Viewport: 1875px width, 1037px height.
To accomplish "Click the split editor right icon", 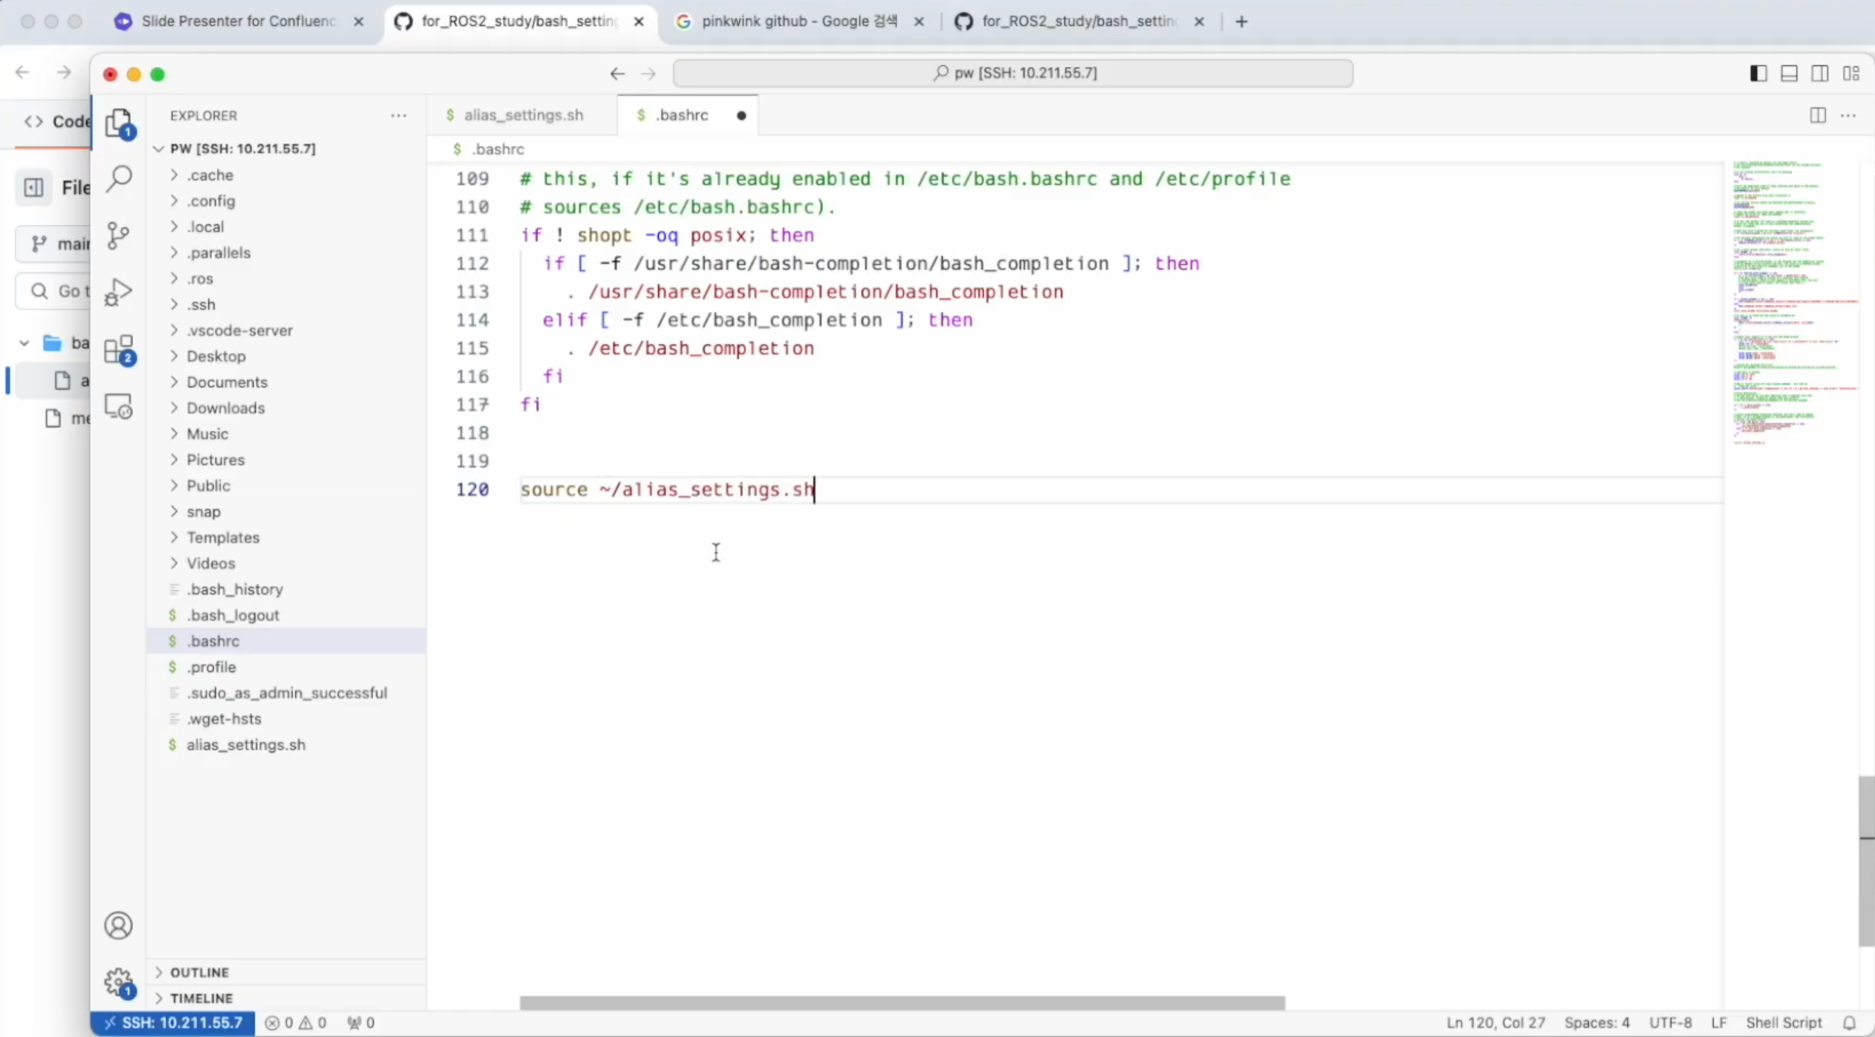I will (x=1818, y=115).
